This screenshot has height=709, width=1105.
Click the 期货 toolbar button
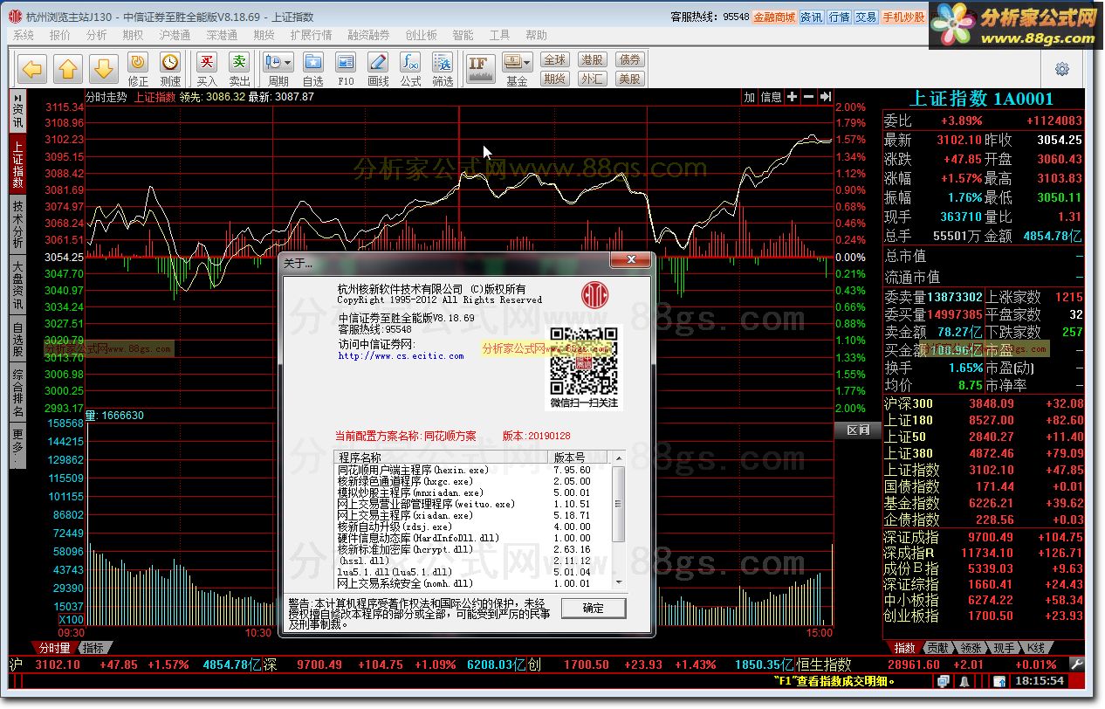[555, 78]
